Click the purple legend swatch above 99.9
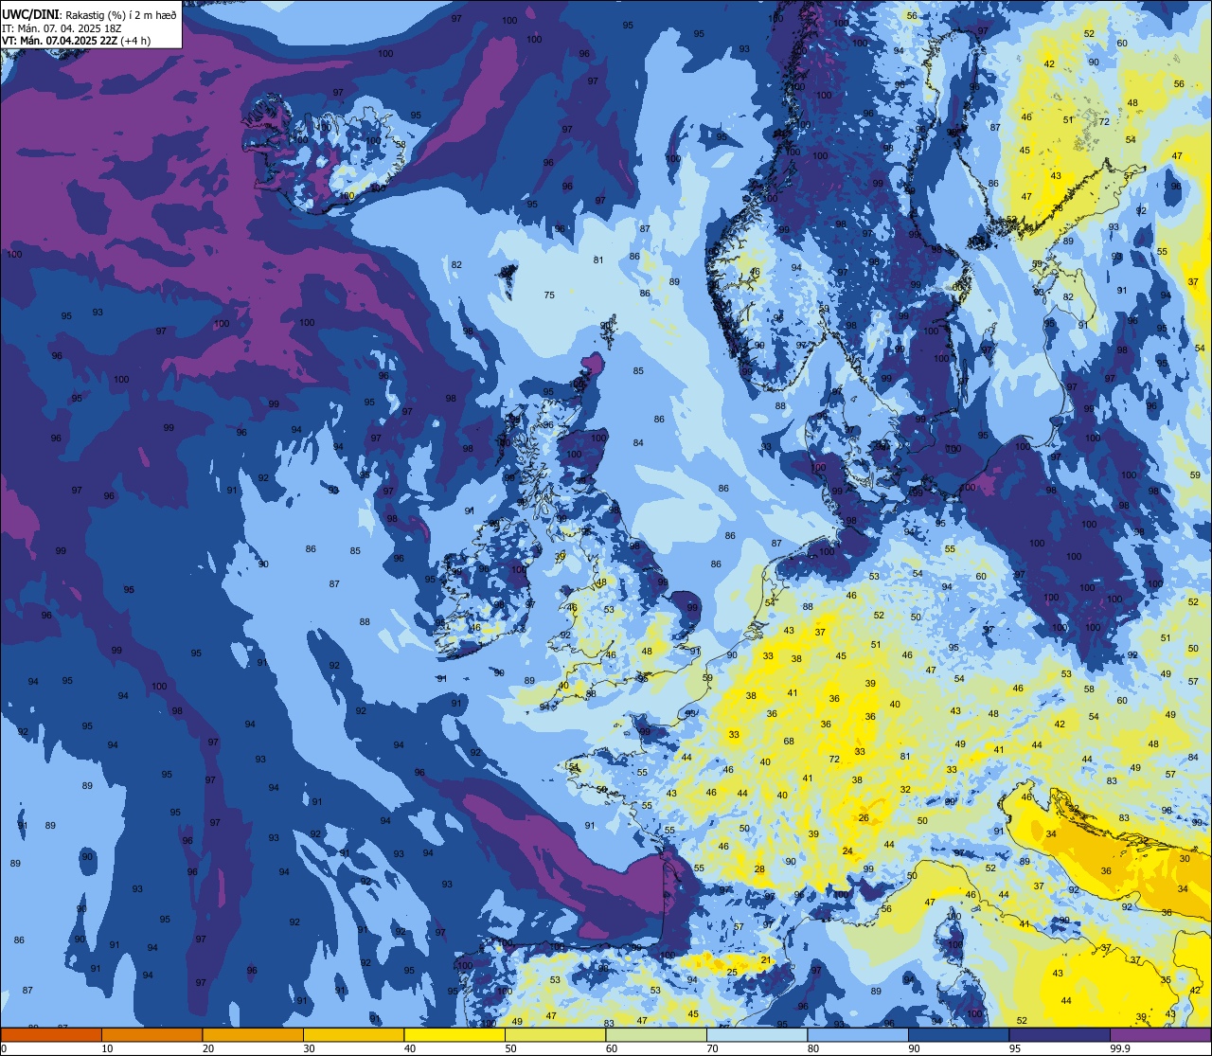Image resolution: width=1212 pixels, height=1056 pixels. click(1161, 1035)
